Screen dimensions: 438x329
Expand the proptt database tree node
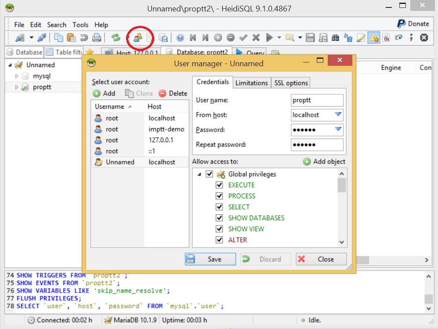pyautogui.click(x=17, y=87)
